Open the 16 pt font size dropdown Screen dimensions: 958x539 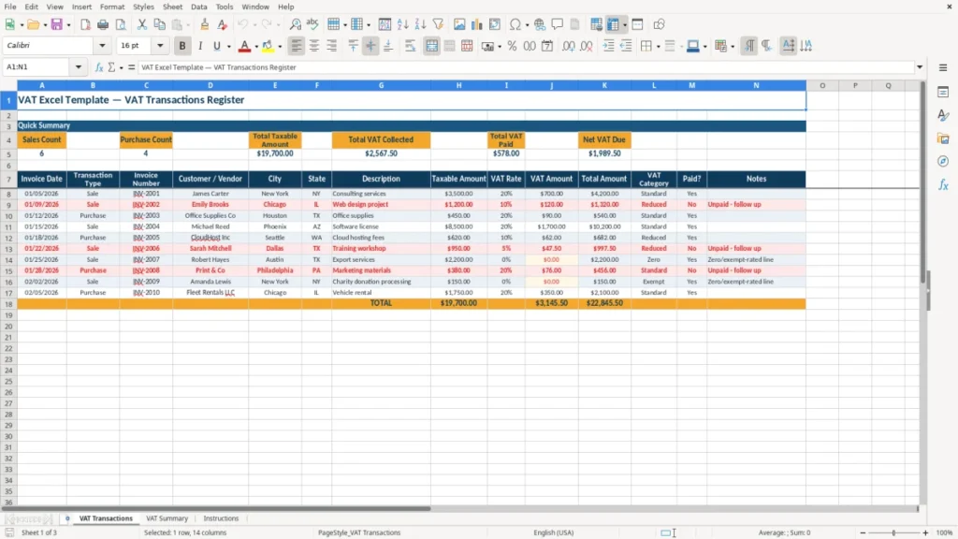tap(160, 45)
